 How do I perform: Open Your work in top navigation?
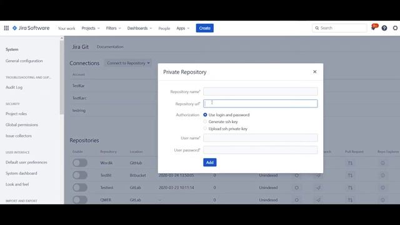point(67,28)
